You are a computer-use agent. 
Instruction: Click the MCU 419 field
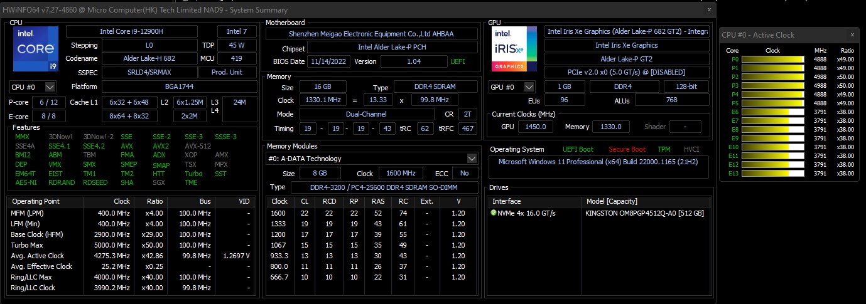click(237, 58)
